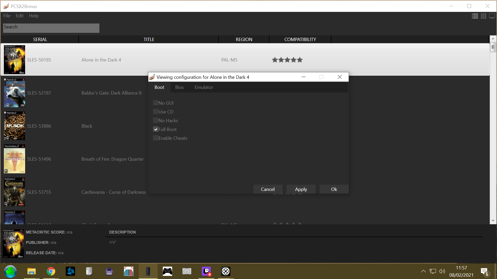The width and height of the screenshot is (497, 279).
Task: Open Twitch app from taskbar
Action: [206, 271]
